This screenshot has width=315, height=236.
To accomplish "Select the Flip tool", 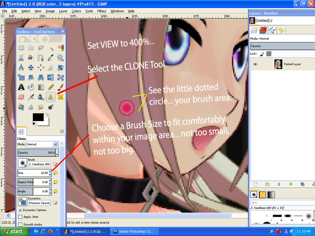I will [x=51, y=77].
